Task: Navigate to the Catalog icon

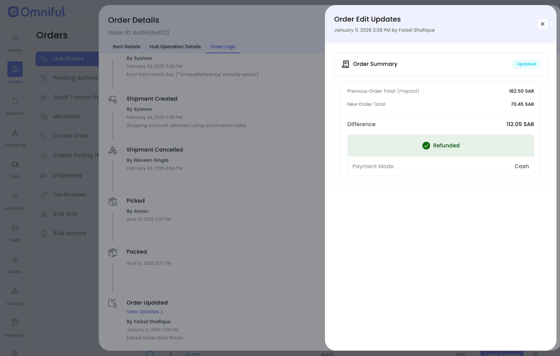Action: pos(15,291)
